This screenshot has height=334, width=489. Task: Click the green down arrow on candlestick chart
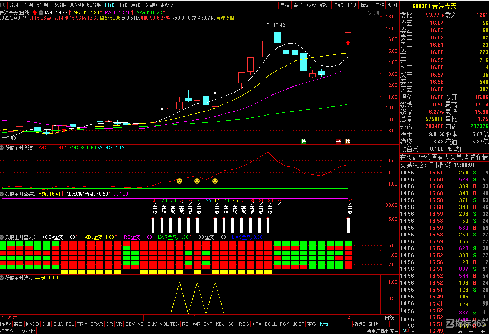312,68
